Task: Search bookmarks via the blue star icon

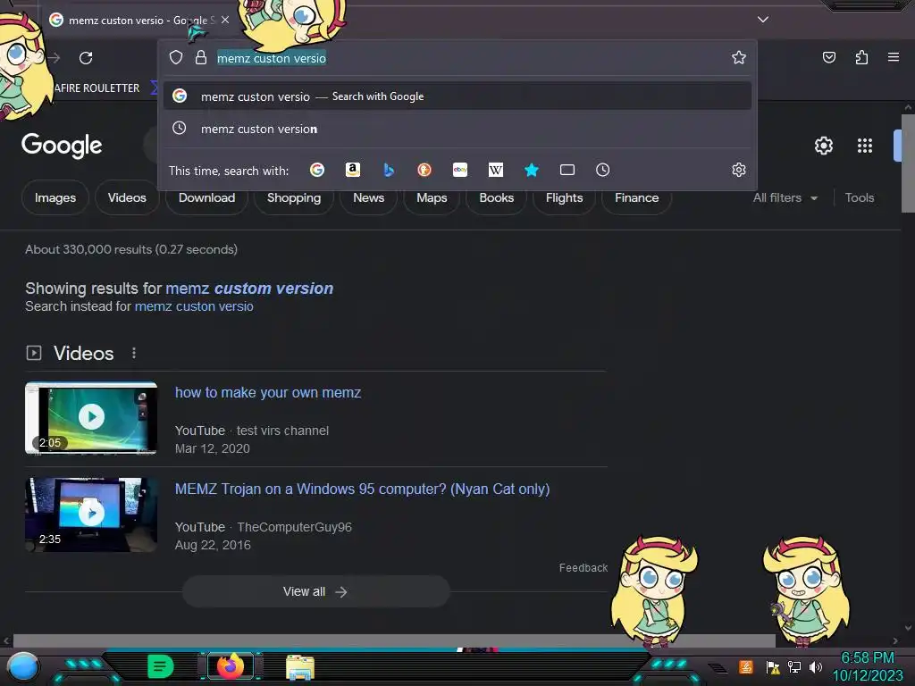Action: 531,170
